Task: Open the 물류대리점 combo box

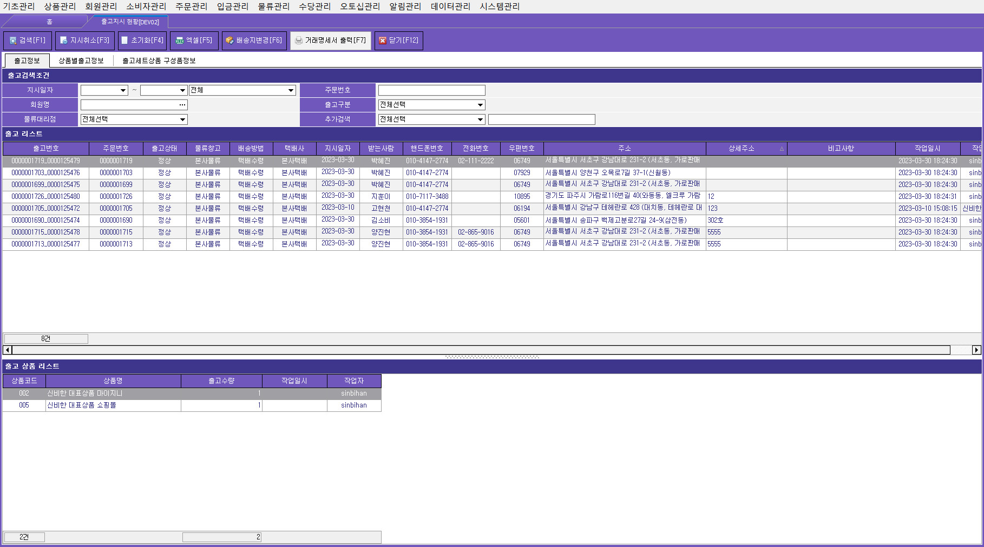Action: (182, 119)
